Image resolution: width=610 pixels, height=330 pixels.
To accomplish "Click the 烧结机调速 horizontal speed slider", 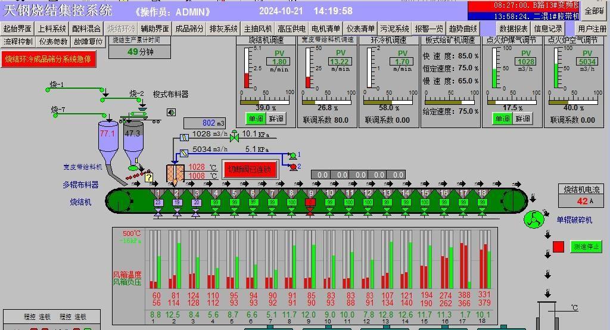I will coord(266,101).
